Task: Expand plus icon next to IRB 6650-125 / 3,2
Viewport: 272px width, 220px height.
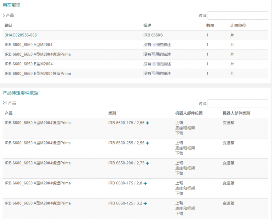Action: point(146,203)
